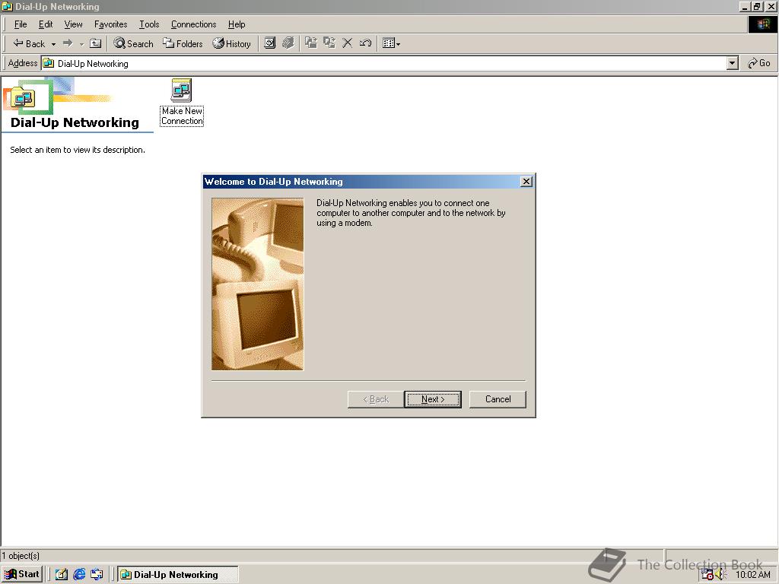
Task: Expand the Address bar dropdown
Action: tap(733, 64)
